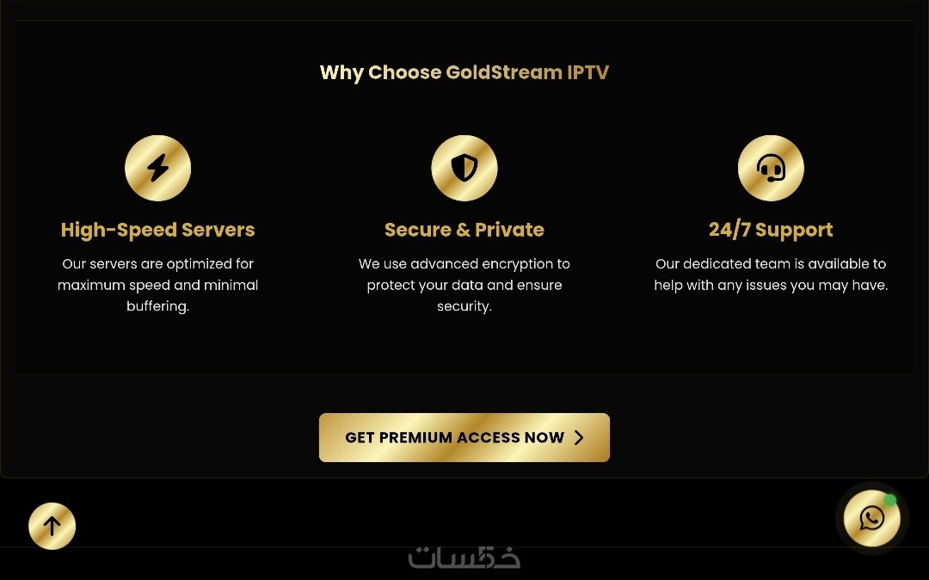
Task: Click the shield icon above Secure & Private
Action: coord(464,168)
